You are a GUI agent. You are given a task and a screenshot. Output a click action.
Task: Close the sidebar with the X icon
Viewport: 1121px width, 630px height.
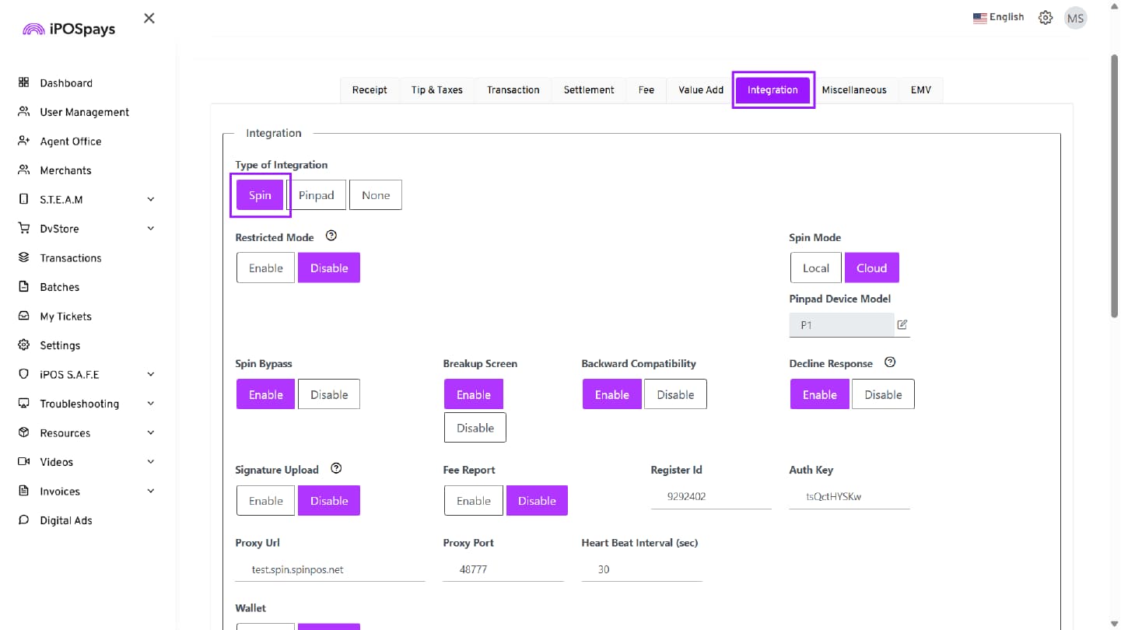coord(149,18)
